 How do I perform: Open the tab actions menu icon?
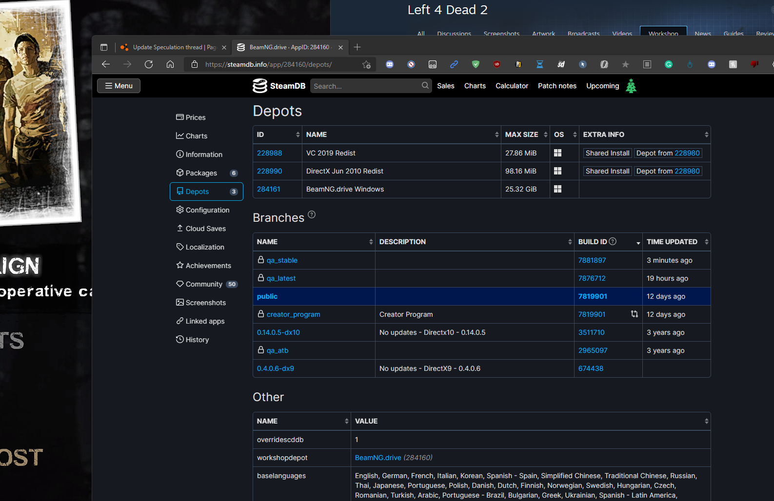pos(104,47)
